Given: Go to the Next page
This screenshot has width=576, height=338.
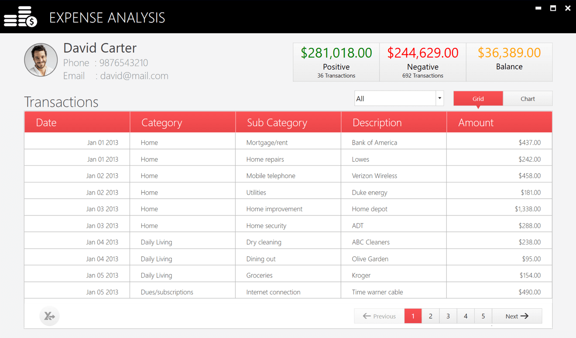Looking at the screenshot, I should point(517,316).
